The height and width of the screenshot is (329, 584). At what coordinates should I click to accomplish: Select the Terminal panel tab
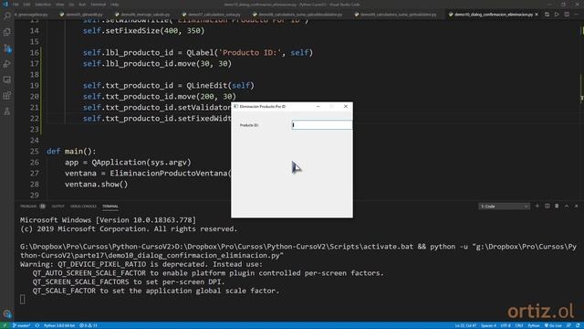110,207
